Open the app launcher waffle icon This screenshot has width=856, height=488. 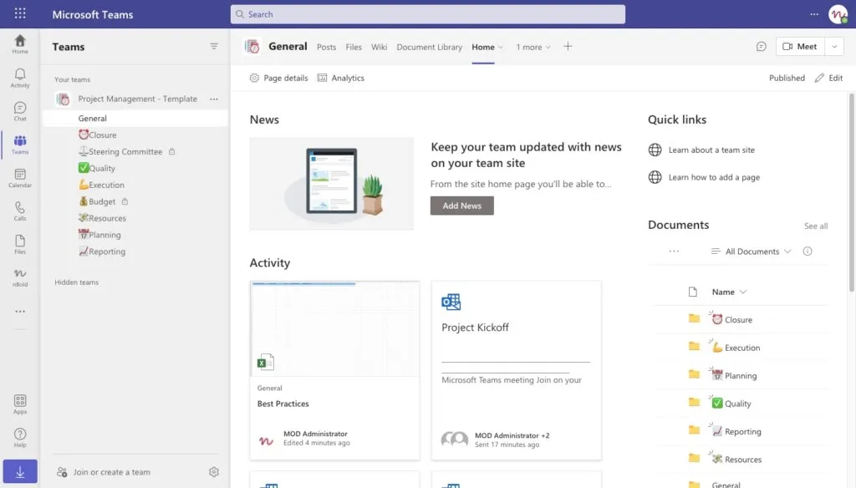click(x=20, y=13)
